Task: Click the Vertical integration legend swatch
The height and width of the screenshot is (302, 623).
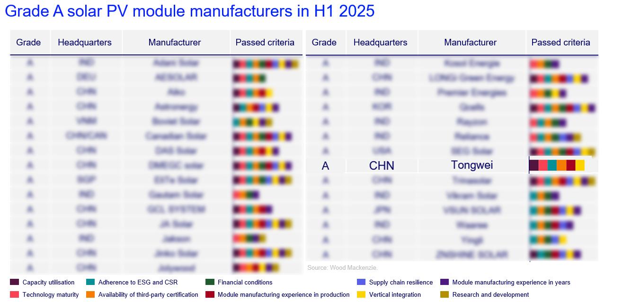Action: [x=361, y=295]
